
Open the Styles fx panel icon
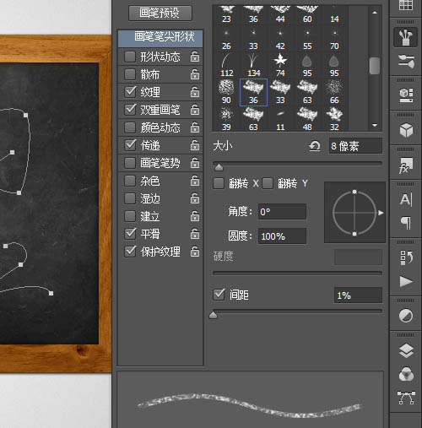coord(406,165)
